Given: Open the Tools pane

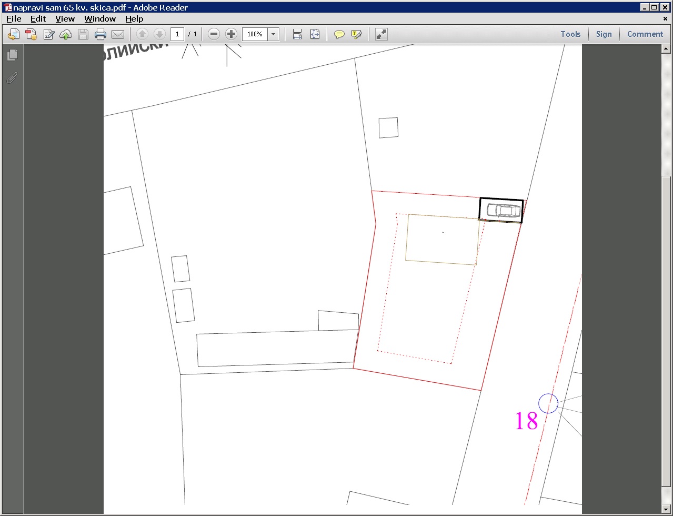Looking at the screenshot, I should (570, 34).
